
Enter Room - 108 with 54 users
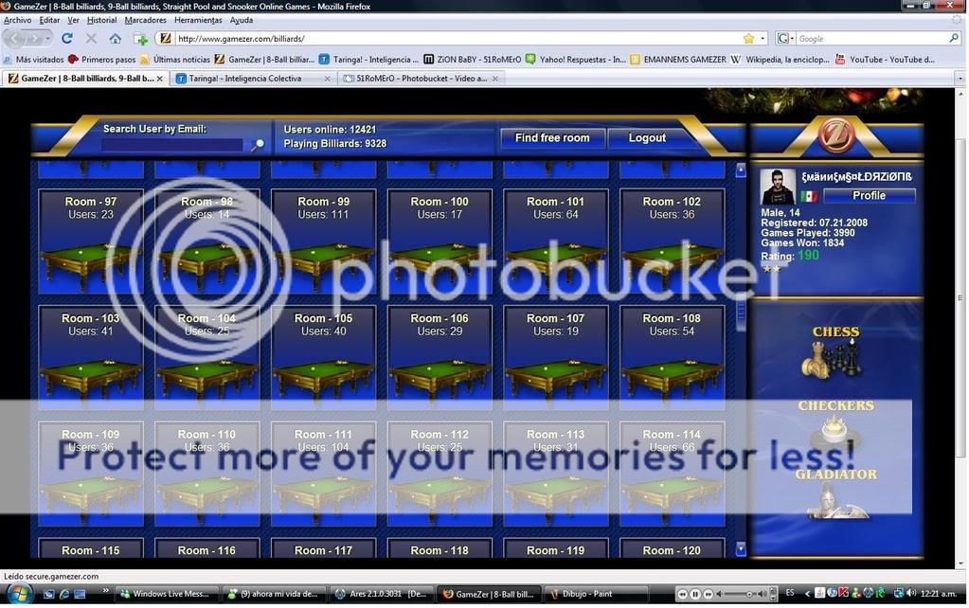pyautogui.click(x=672, y=358)
